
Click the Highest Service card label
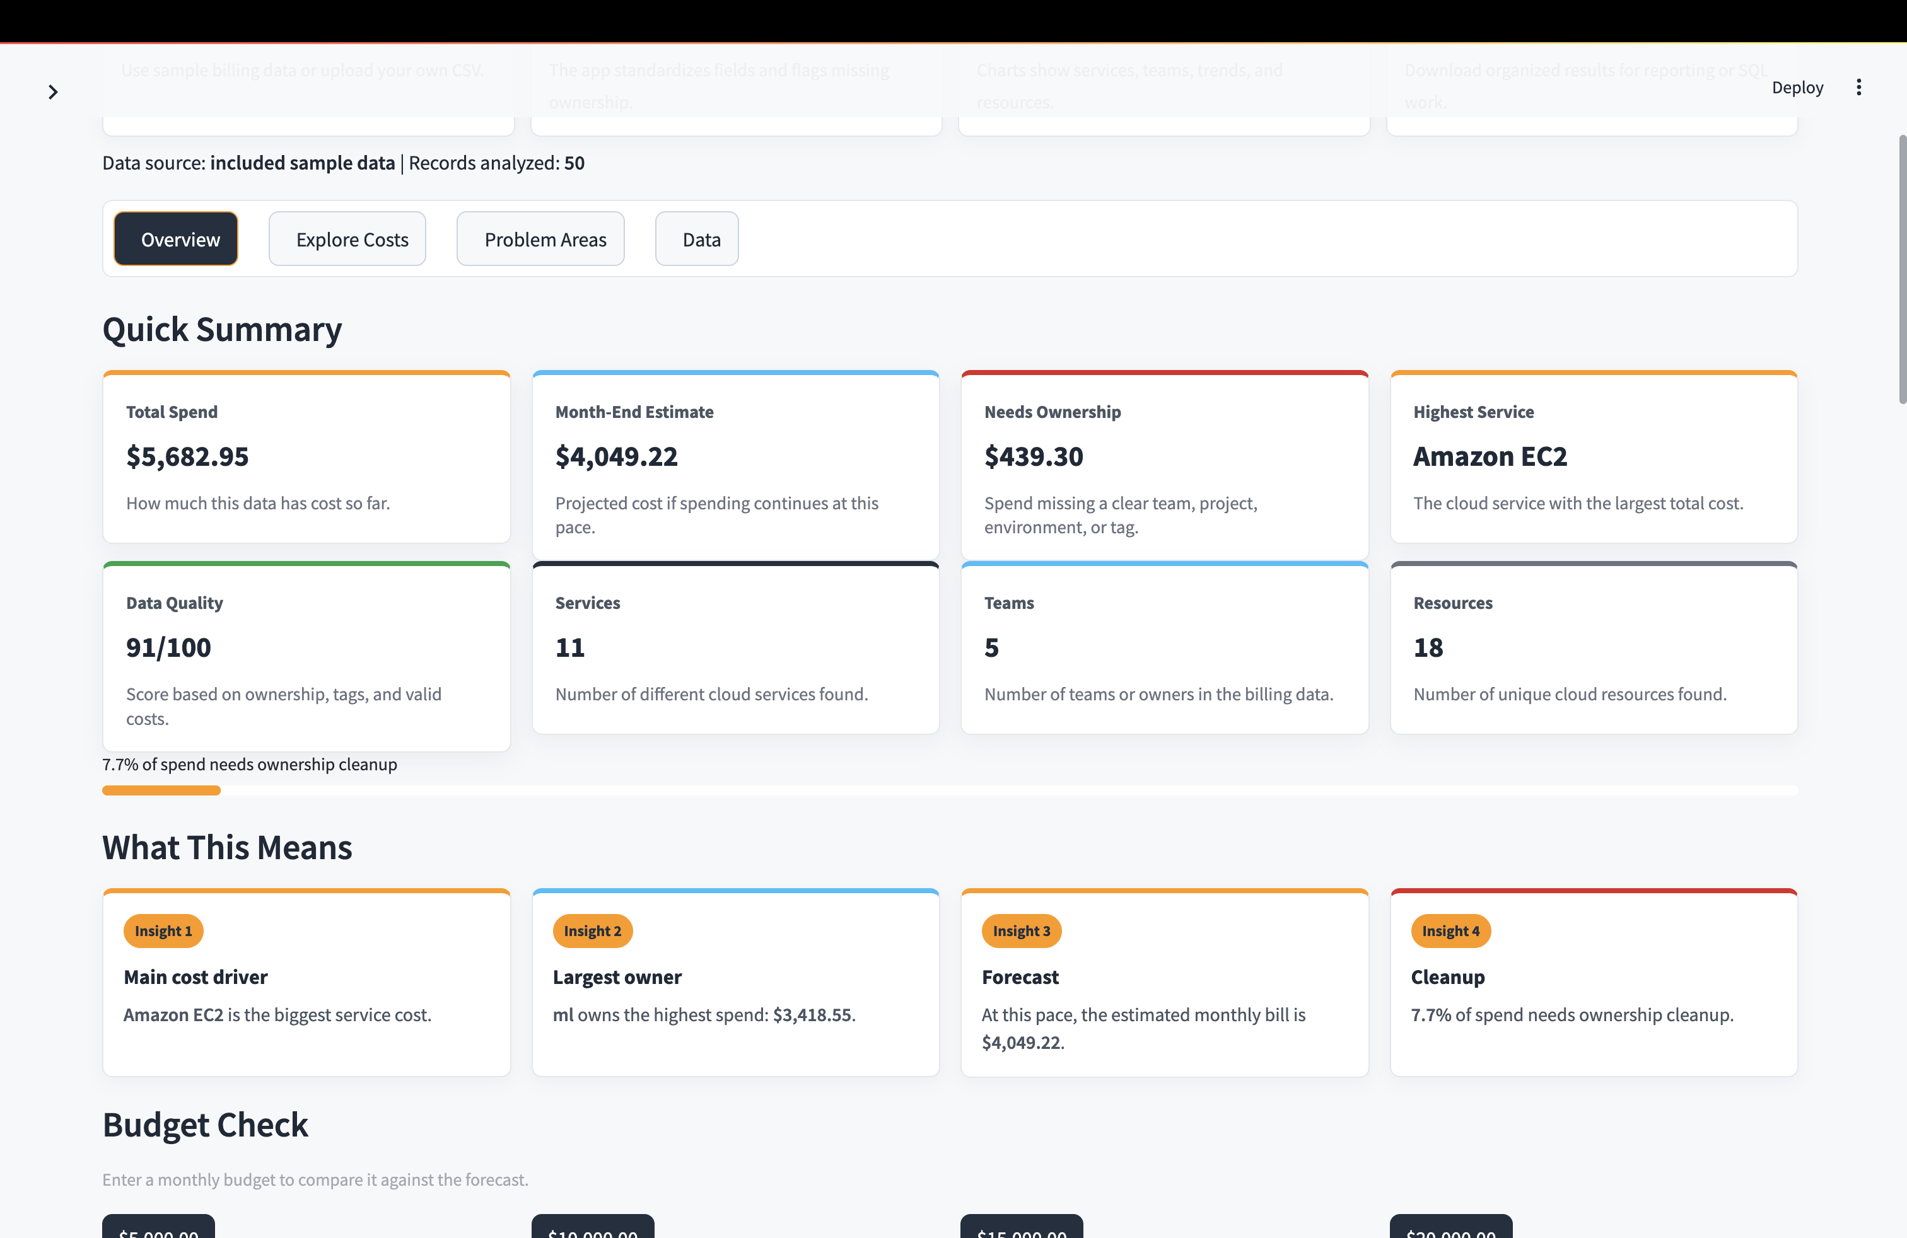click(1473, 412)
